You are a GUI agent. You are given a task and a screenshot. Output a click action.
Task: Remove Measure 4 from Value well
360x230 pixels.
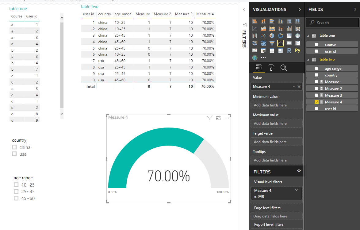[x=299, y=87]
